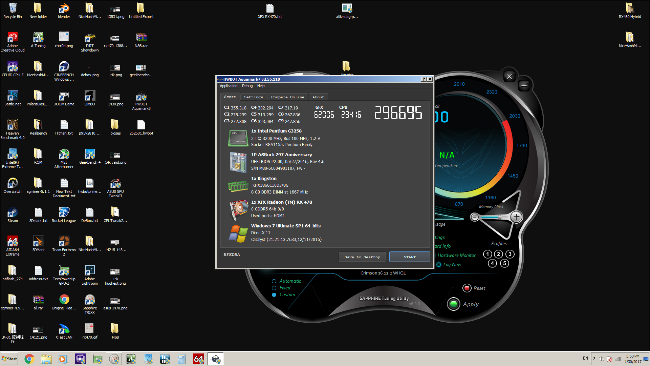Open TechPowerUp GPU-Z desktop icon
This screenshot has width=650, height=366.
pos(64,275)
